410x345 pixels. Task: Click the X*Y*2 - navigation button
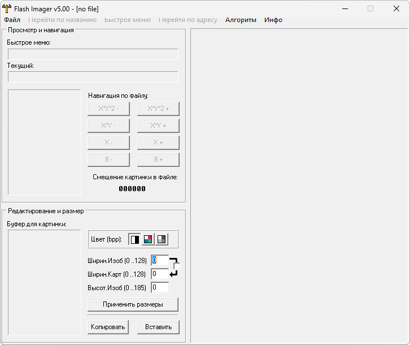click(108, 109)
